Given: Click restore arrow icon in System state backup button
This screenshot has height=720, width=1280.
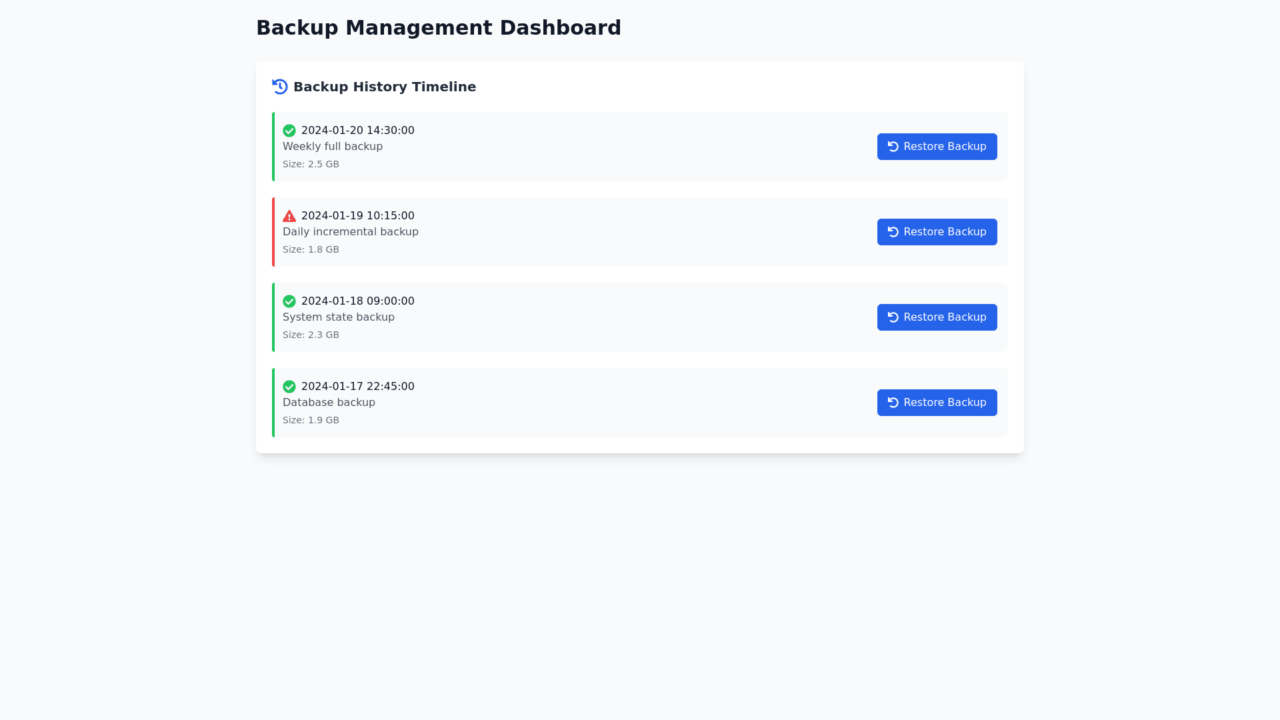Looking at the screenshot, I should pyautogui.click(x=893, y=317).
